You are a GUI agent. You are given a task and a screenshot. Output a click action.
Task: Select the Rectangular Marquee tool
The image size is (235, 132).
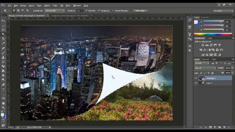coord(3,25)
